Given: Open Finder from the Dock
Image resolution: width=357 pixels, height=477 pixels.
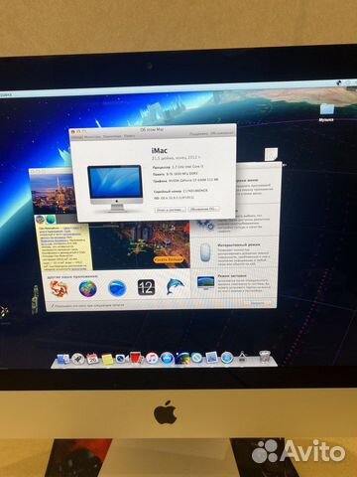Looking at the screenshot, I should (x=62, y=359).
